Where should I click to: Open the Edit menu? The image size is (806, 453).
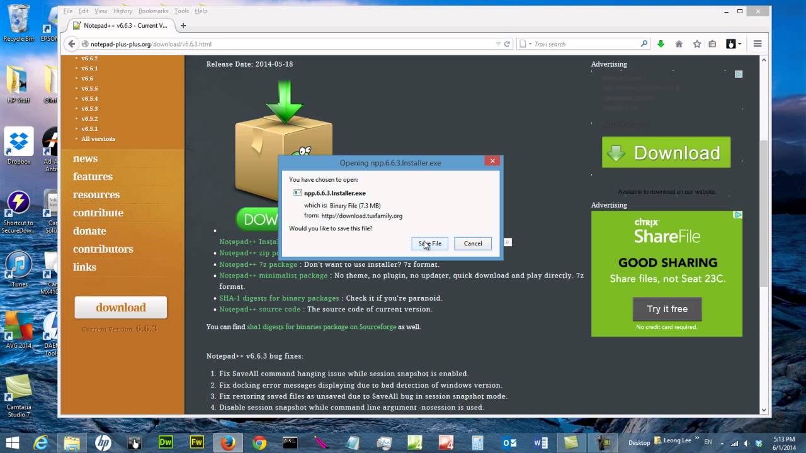pos(83,11)
